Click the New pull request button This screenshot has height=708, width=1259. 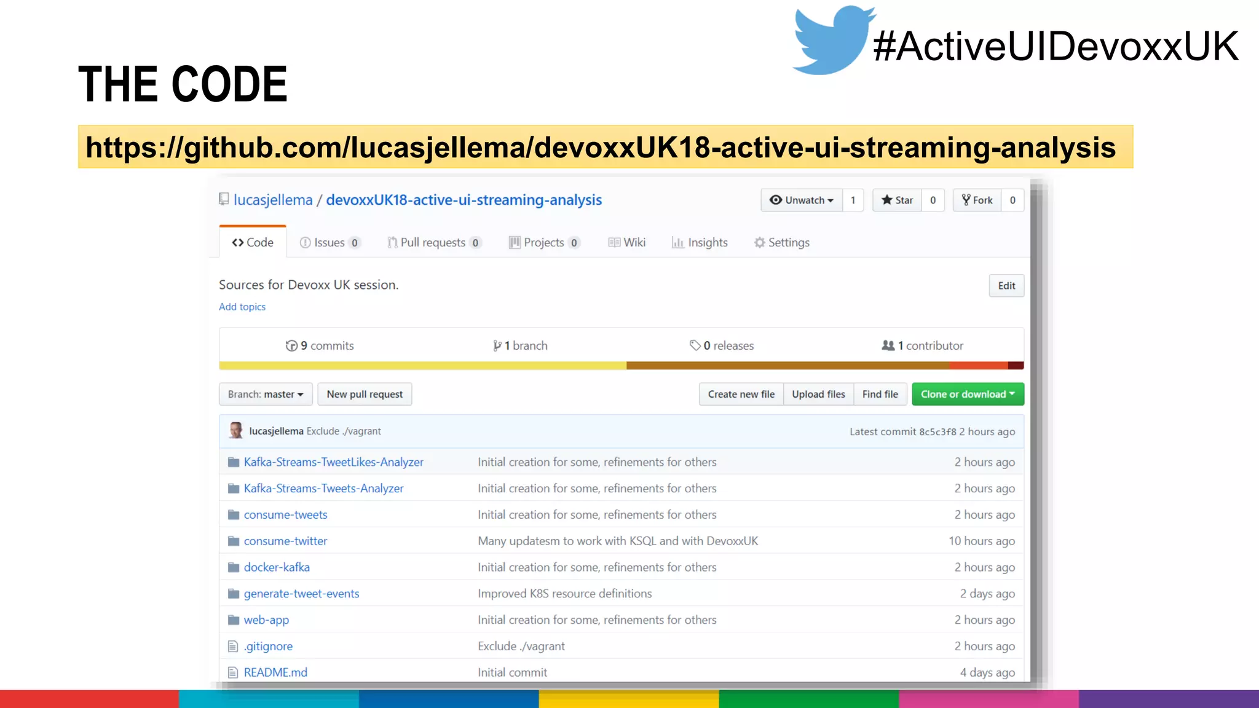pos(365,395)
